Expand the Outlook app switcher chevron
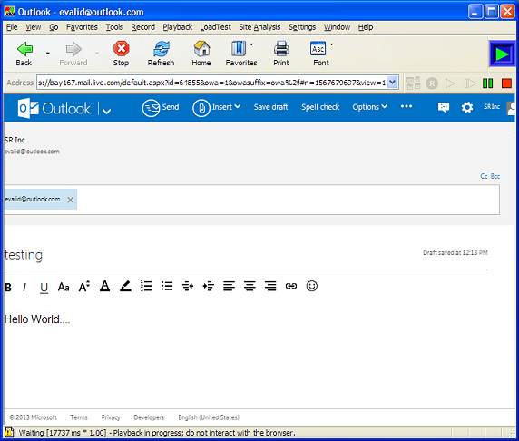The image size is (519, 441). pyautogui.click(x=106, y=111)
